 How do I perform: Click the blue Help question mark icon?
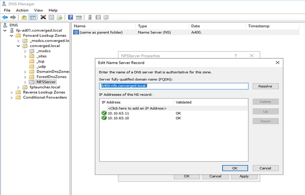point(70,17)
